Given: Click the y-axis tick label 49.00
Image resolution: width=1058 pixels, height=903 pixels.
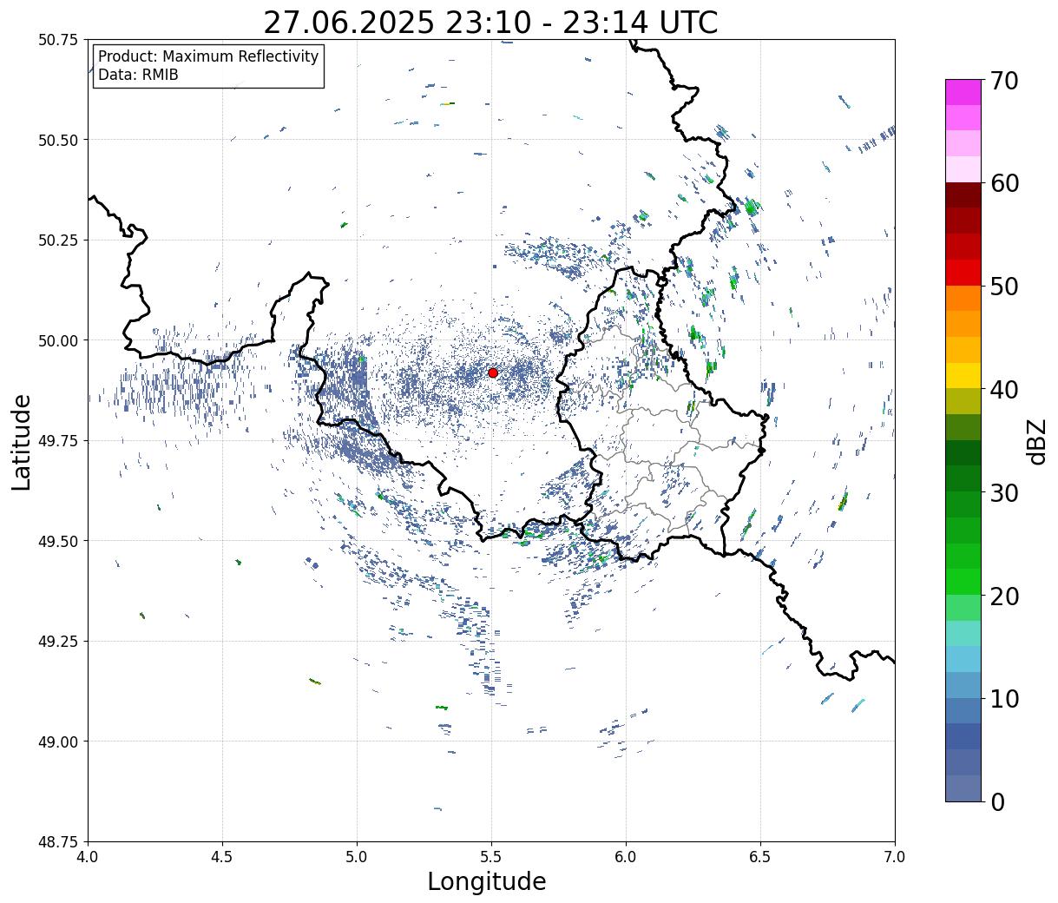Looking at the screenshot, I should [57, 742].
